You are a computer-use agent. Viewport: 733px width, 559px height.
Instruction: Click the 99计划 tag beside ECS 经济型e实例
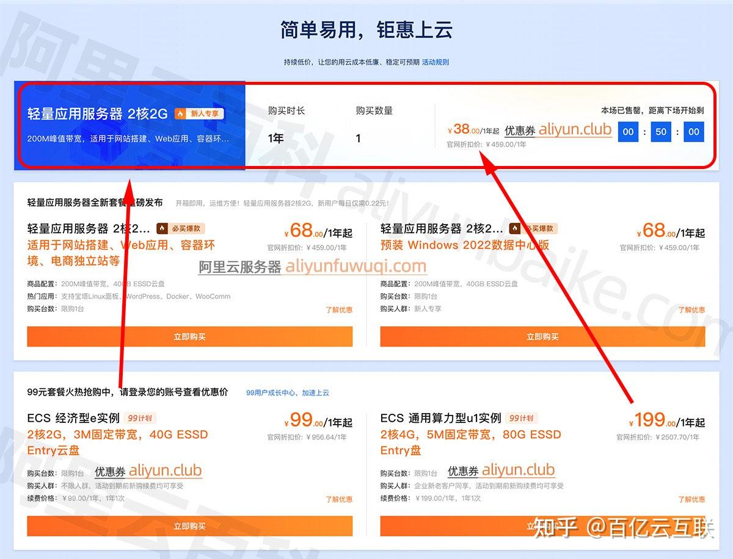click(x=141, y=418)
